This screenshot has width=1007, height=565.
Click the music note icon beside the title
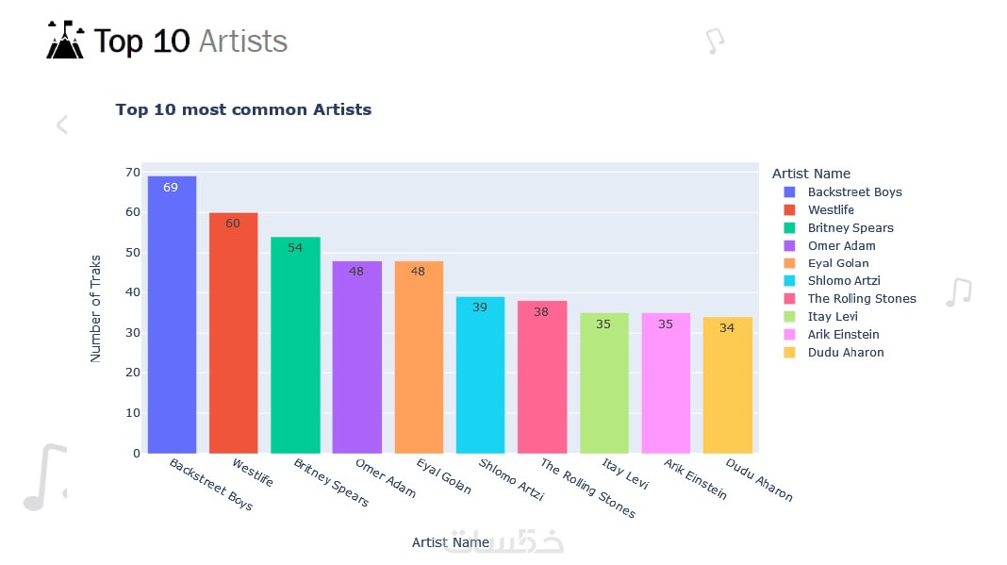tap(715, 42)
